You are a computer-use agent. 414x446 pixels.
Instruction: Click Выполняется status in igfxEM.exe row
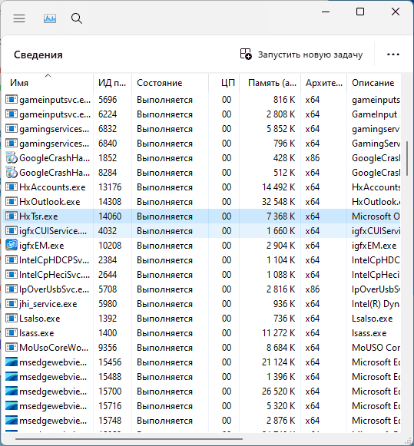pos(164,246)
